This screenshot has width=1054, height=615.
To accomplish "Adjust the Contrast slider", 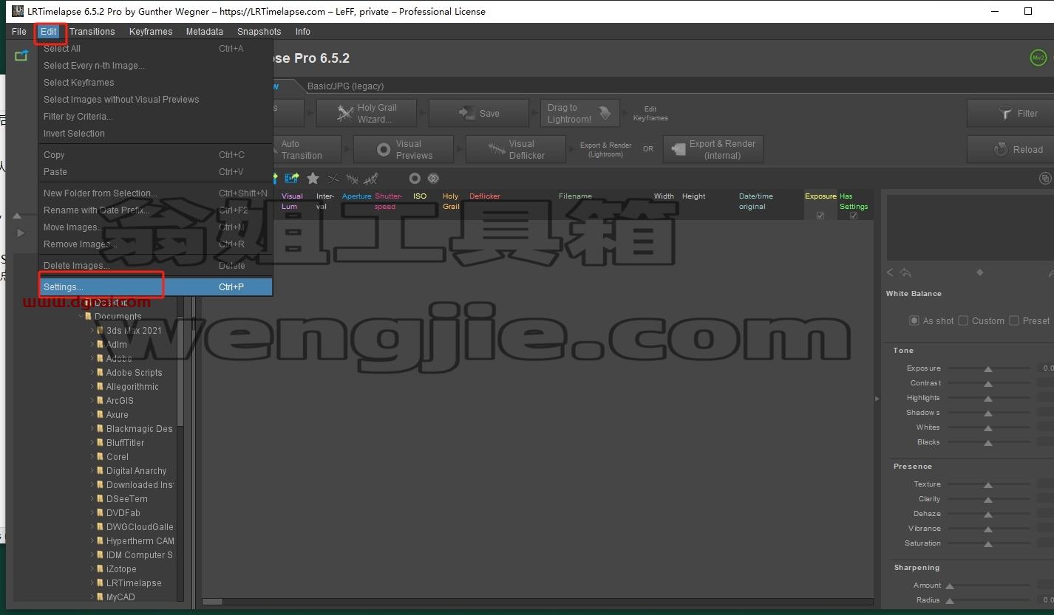I will [x=988, y=383].
